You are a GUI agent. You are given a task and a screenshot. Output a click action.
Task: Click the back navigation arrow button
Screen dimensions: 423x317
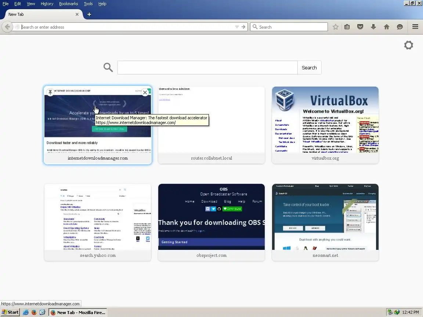(x=8, y=27)
